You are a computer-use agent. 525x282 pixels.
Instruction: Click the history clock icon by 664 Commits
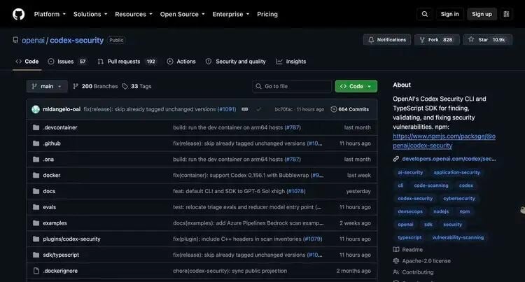point(333,109)
